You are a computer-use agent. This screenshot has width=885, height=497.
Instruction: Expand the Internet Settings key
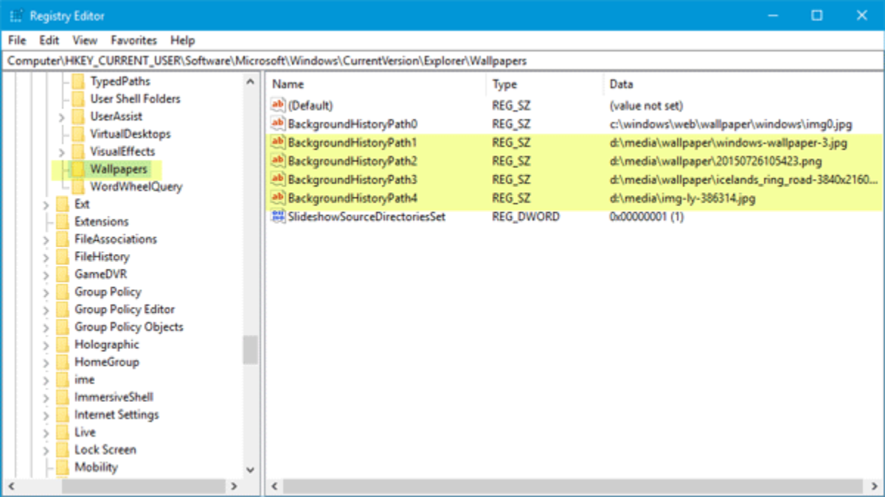click(x=46, y=415)
